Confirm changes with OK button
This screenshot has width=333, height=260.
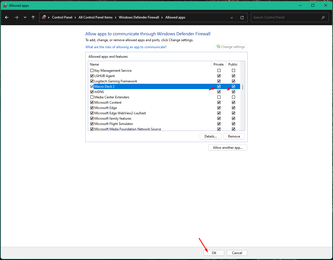[214, 253]
